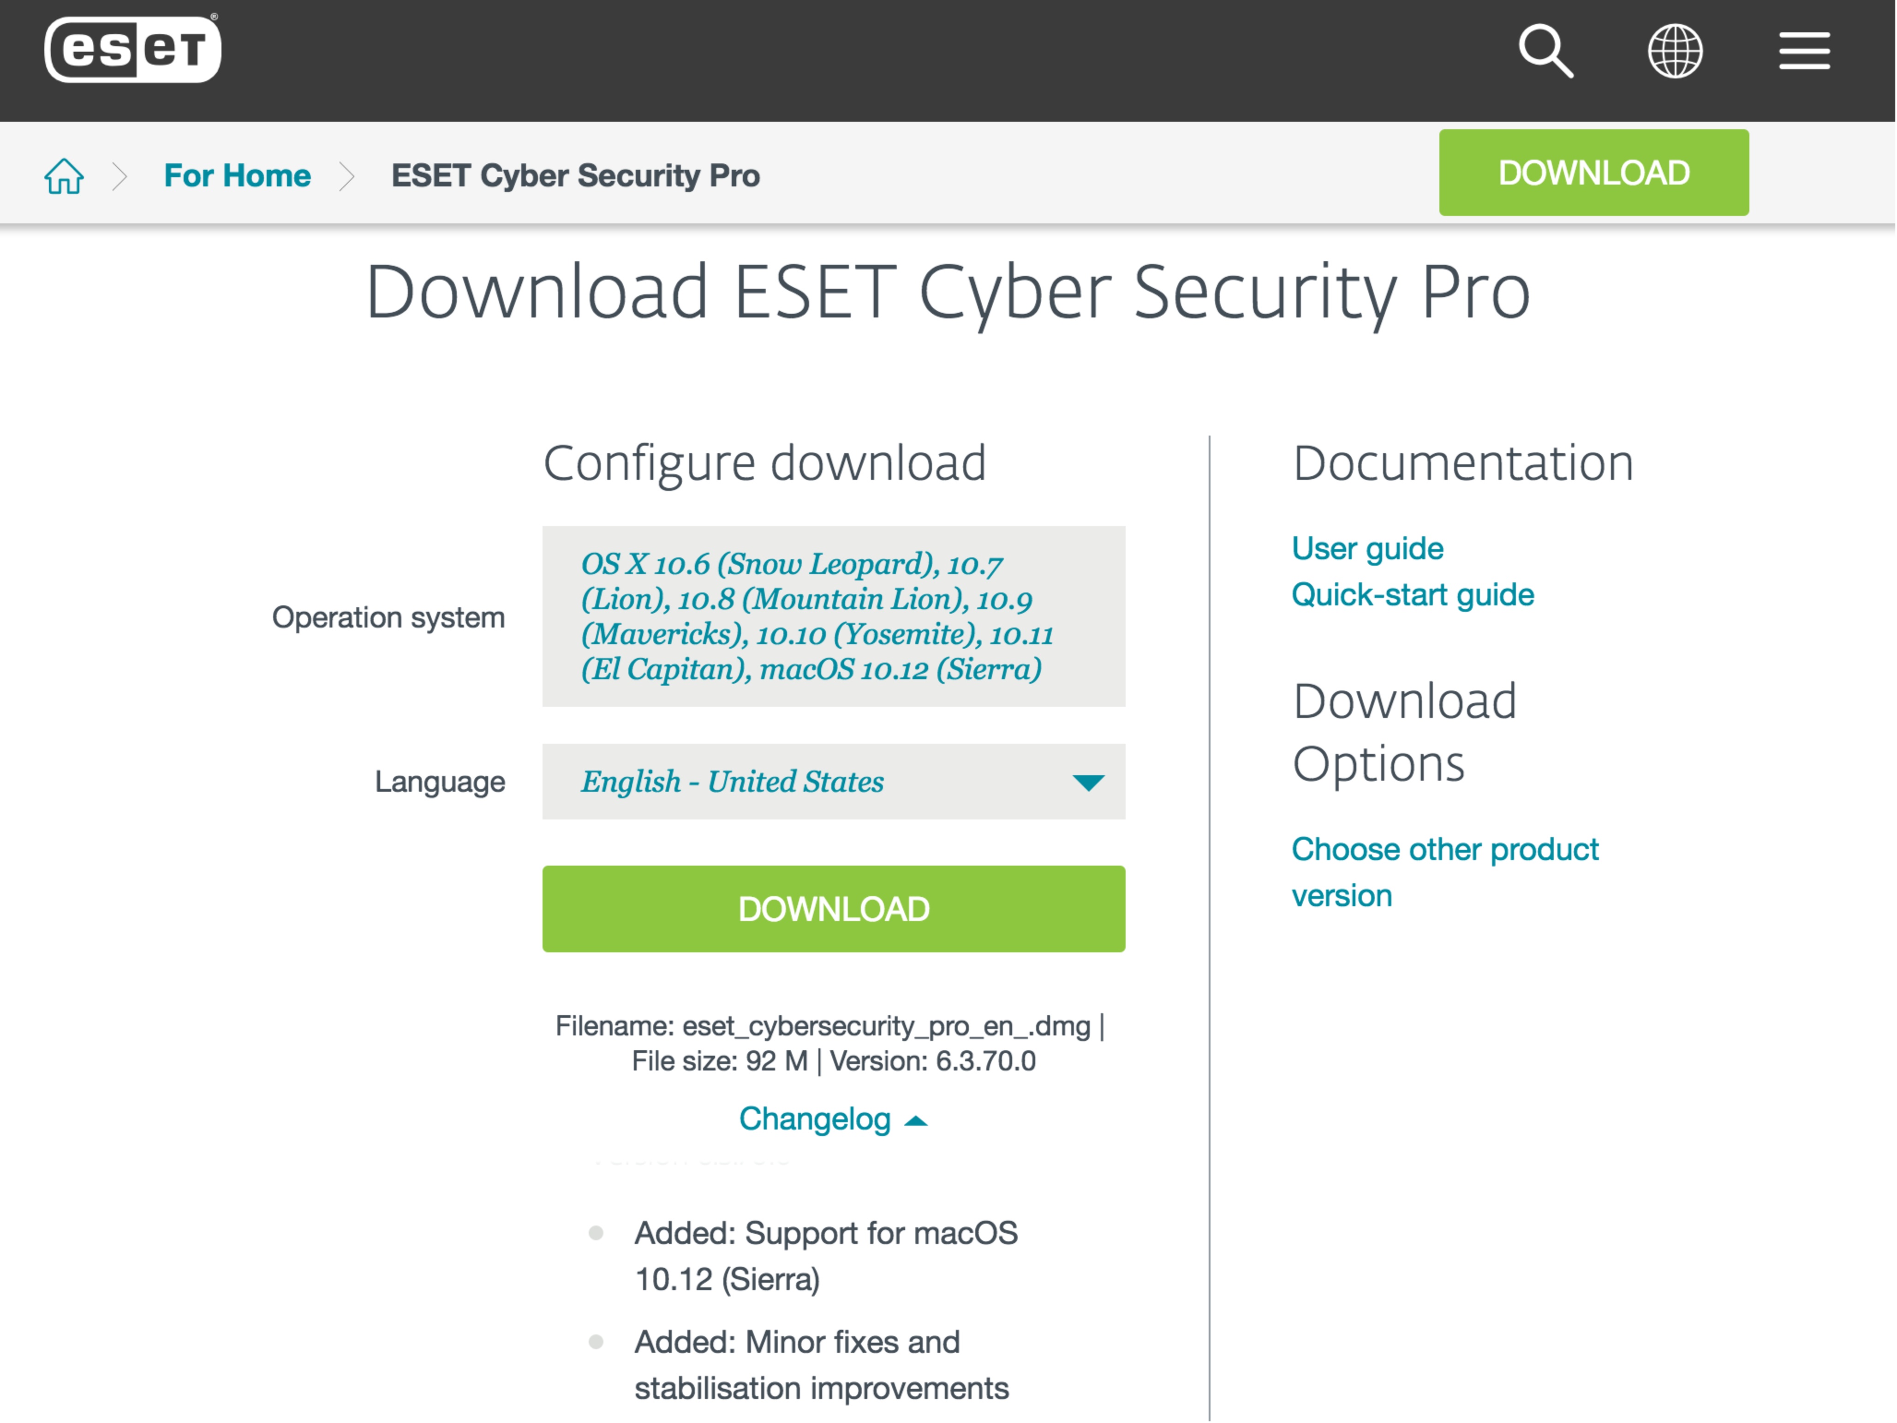
Task: Open the Quick-start guide link
Action: pyautogui.click(x=1413, y=594)
